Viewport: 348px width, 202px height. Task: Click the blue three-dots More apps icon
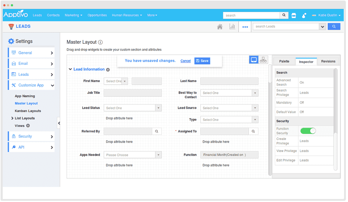coord(245,27)
